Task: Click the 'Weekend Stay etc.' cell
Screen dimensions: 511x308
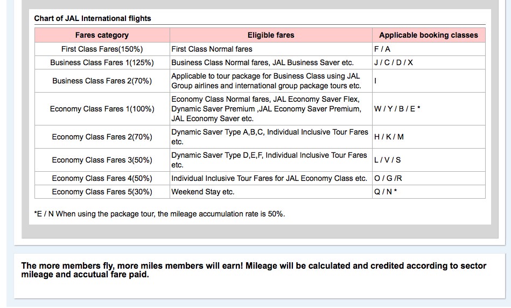Action: point(271,192)
